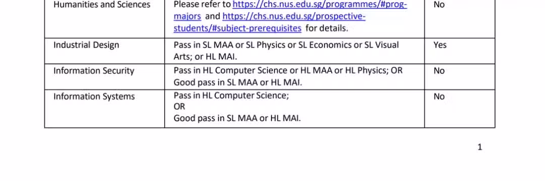Click the 'No' value in Information Security row
Image resolution: width=545 pixels, height=181 pixels.
click(439, 71)
